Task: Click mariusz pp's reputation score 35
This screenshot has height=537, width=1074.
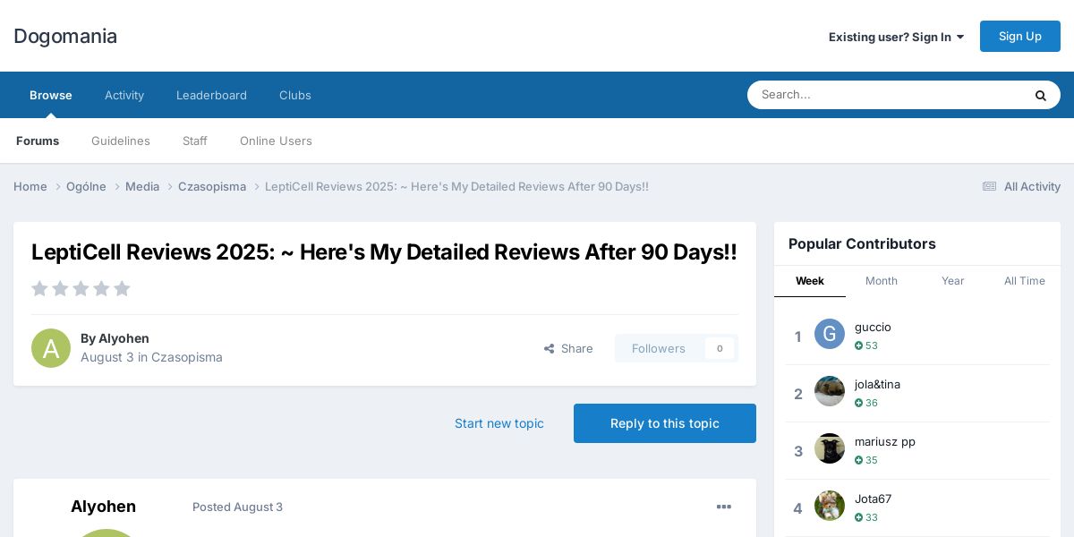Action: point(866,460)
